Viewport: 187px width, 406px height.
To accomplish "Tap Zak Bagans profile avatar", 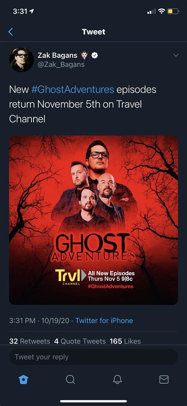I will 21,59.
